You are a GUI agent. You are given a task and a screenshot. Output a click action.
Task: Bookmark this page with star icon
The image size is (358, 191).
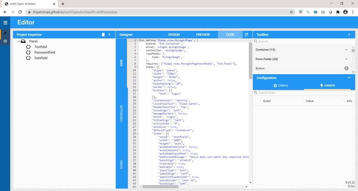coord(291,12)
